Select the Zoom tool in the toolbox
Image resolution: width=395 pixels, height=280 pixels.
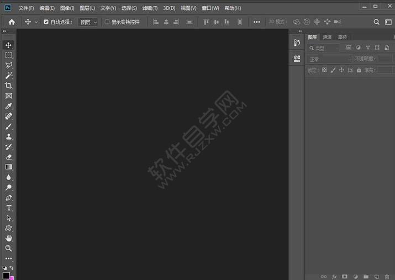pyautogui.click(x=9, y=249)
